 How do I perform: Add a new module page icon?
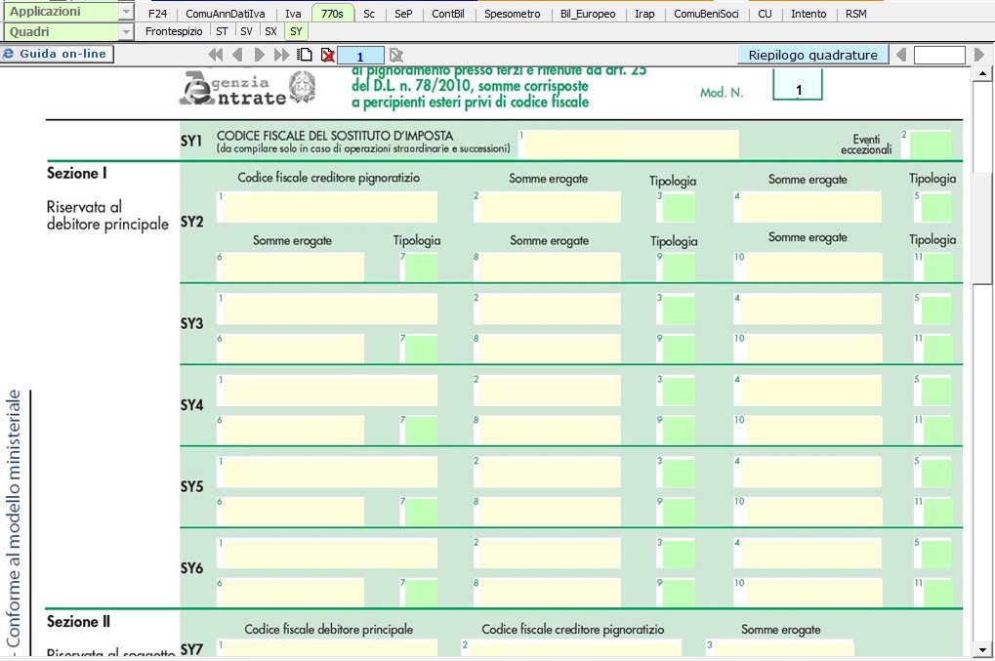tap(306, 56)
